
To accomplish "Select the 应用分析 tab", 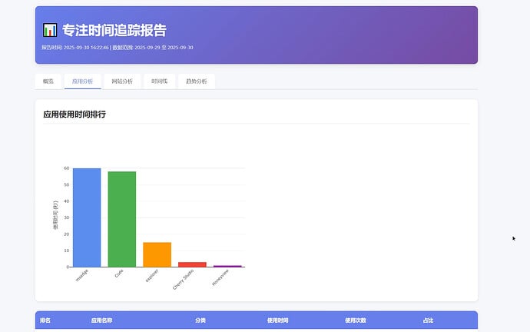I will tap(82, 81).
